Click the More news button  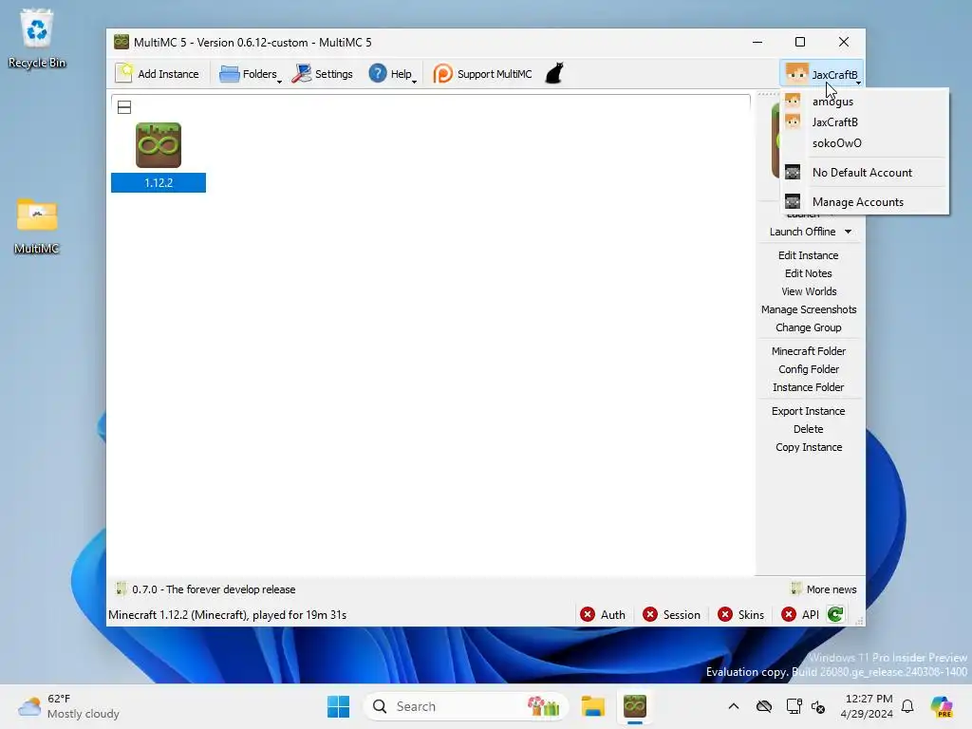click(x=824, y=589)
